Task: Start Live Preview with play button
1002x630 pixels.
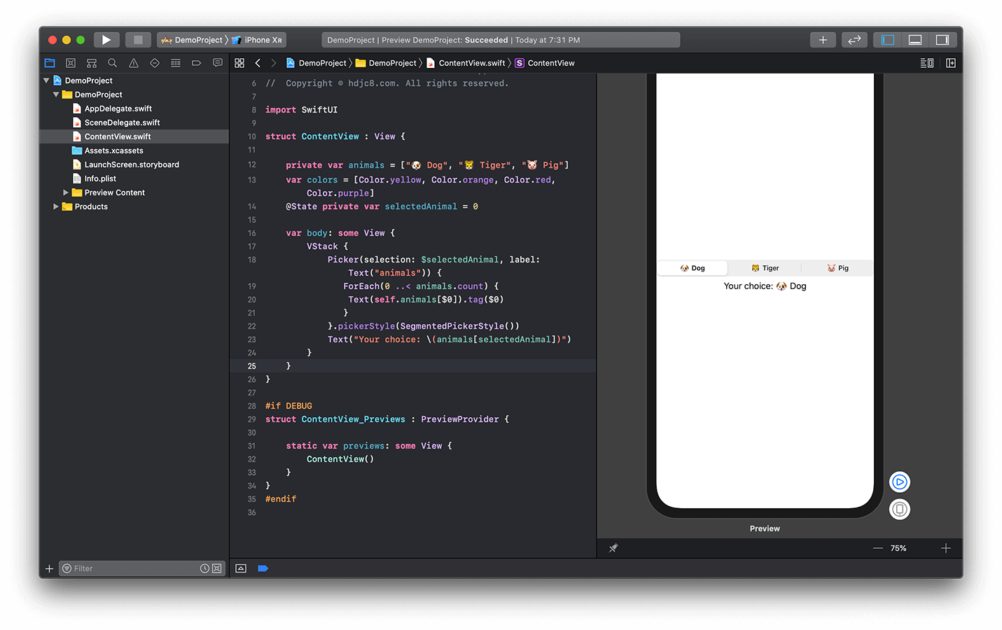Action: tap(900, 482)
